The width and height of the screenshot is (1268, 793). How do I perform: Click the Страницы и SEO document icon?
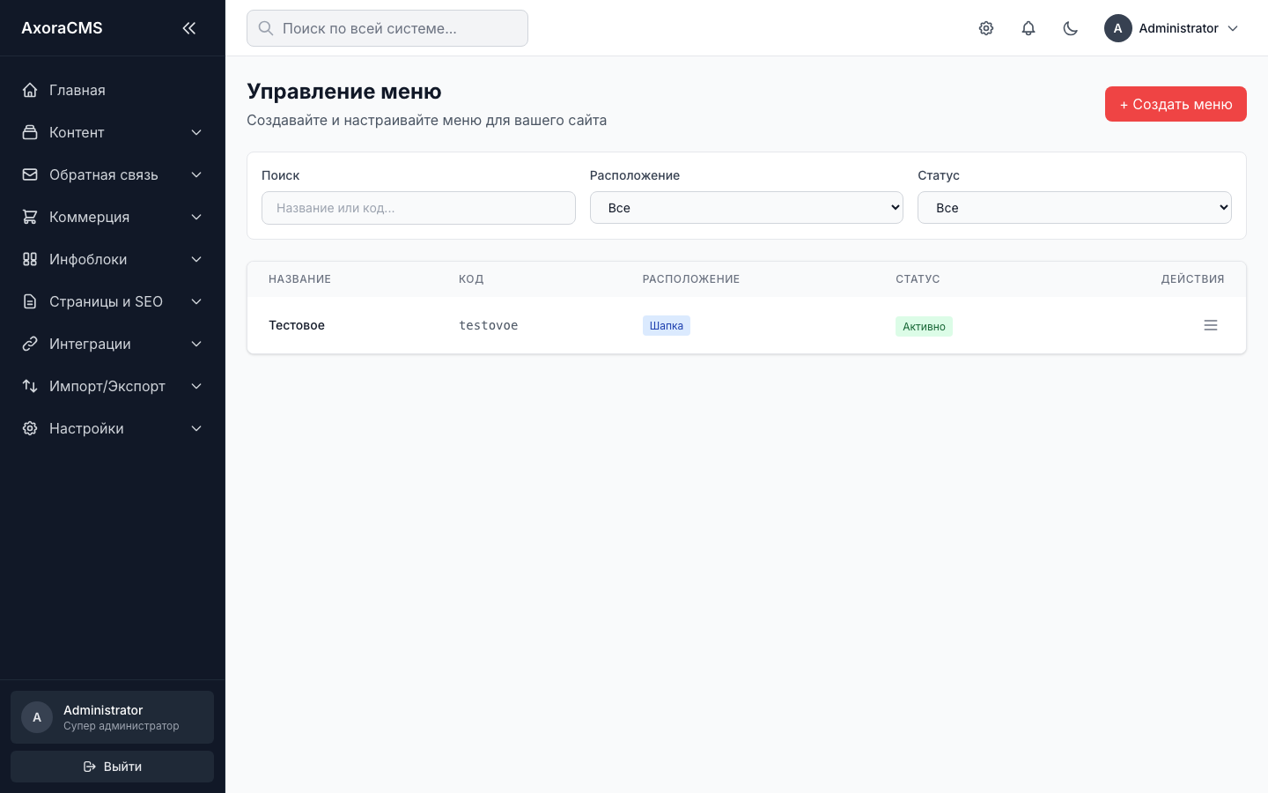click(x=30, y=301)
